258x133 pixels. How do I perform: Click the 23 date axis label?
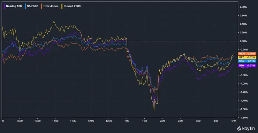[3, 121]
